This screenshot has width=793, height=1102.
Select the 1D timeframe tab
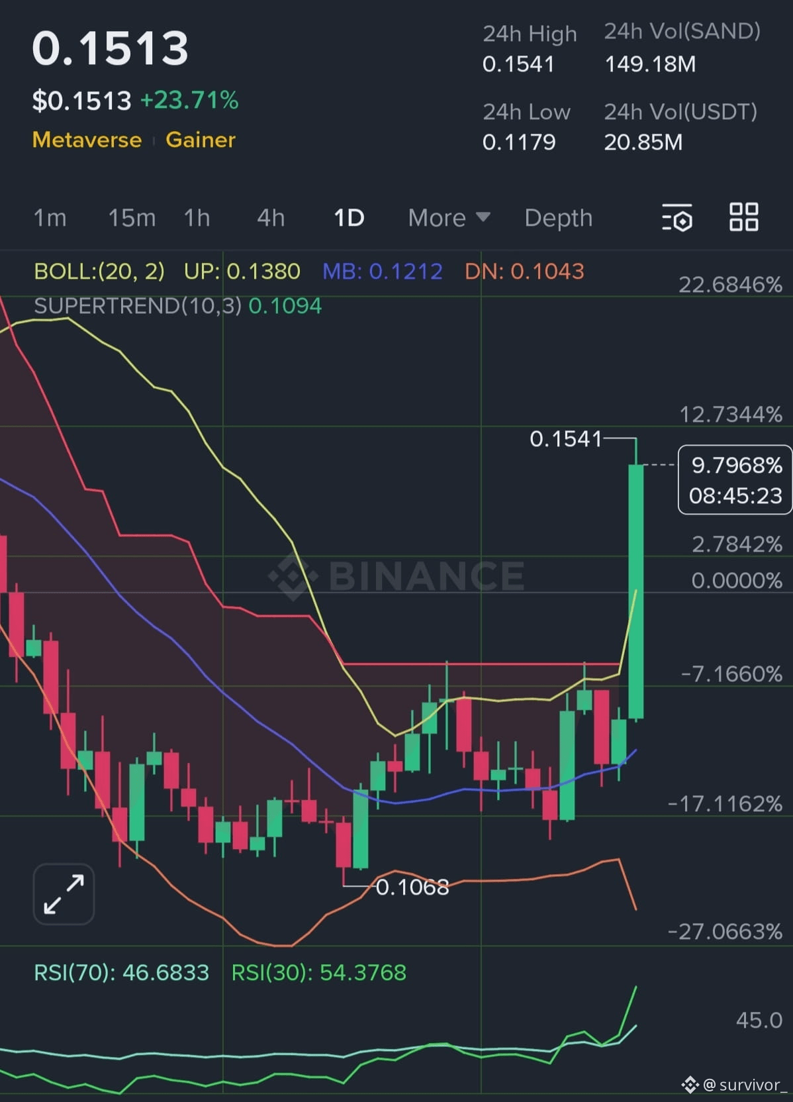pos(349,218)
